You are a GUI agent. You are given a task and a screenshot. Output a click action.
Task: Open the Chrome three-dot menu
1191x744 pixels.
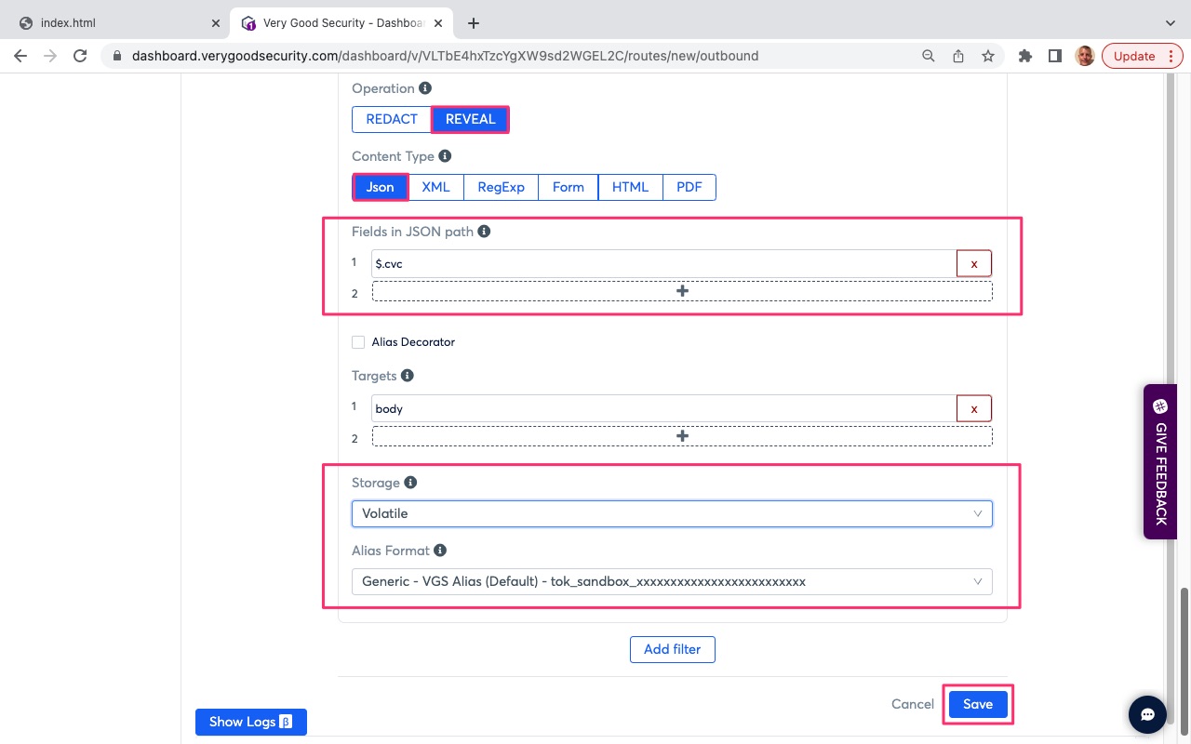(x=1171, y=56)
